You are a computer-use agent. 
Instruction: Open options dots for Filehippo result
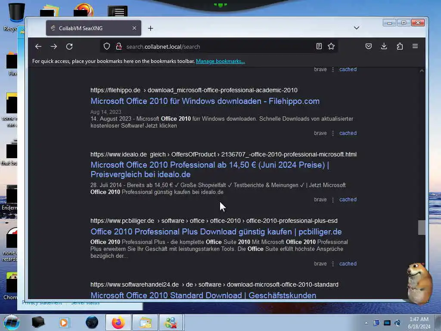click(x=333, y=133)
